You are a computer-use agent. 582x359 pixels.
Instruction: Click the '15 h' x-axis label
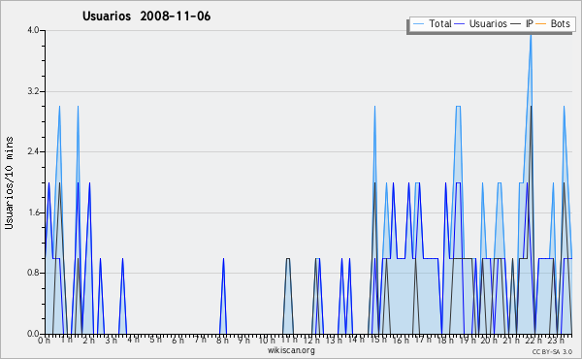pos(378,340)
